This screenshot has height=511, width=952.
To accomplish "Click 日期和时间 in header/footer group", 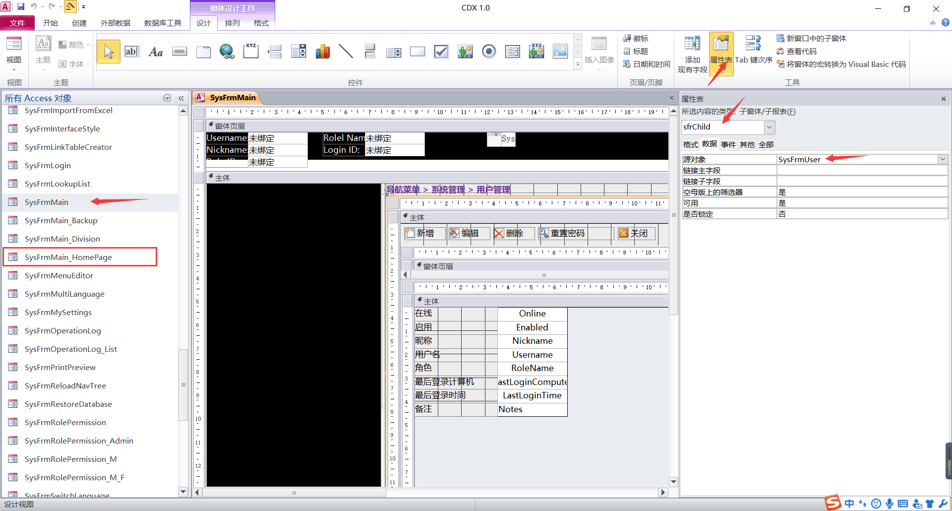I will [647, 64].
